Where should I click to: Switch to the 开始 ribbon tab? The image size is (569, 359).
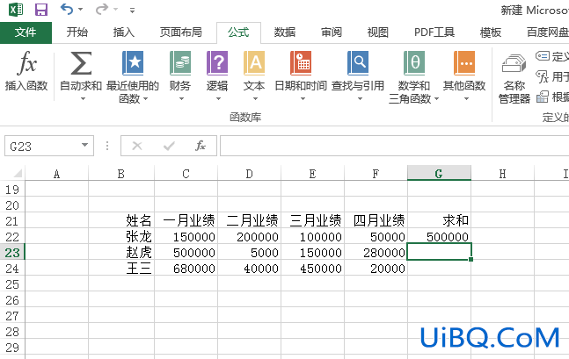(x=77, y=32)
